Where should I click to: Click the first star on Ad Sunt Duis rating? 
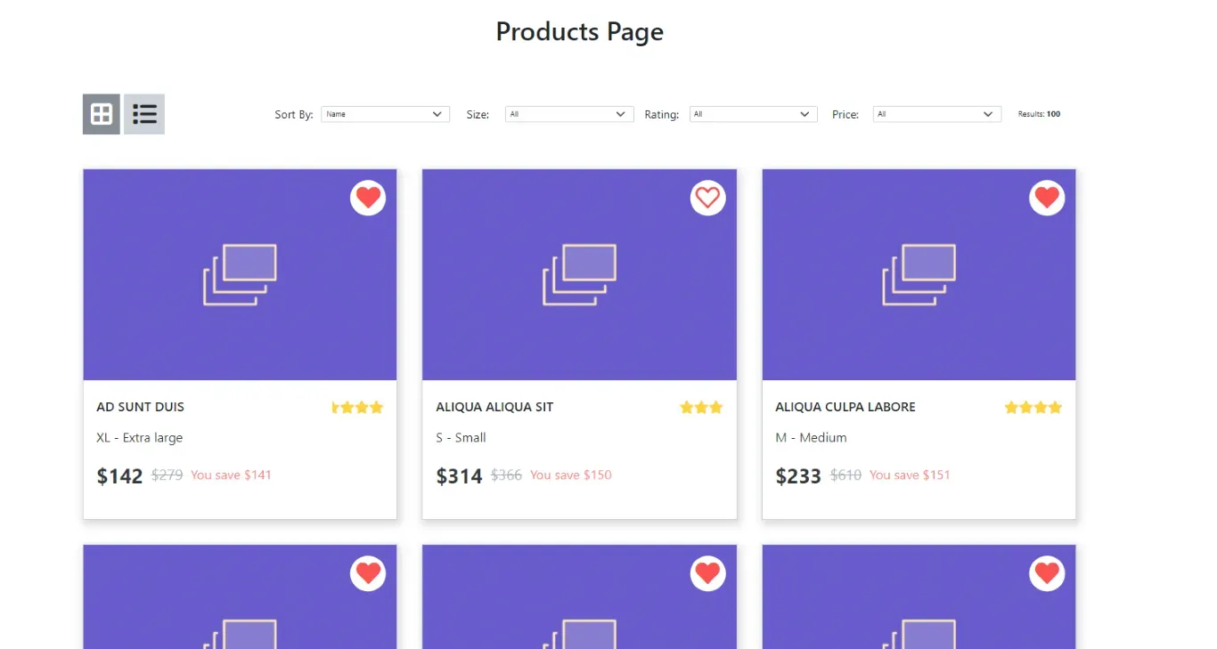point(335,407)
